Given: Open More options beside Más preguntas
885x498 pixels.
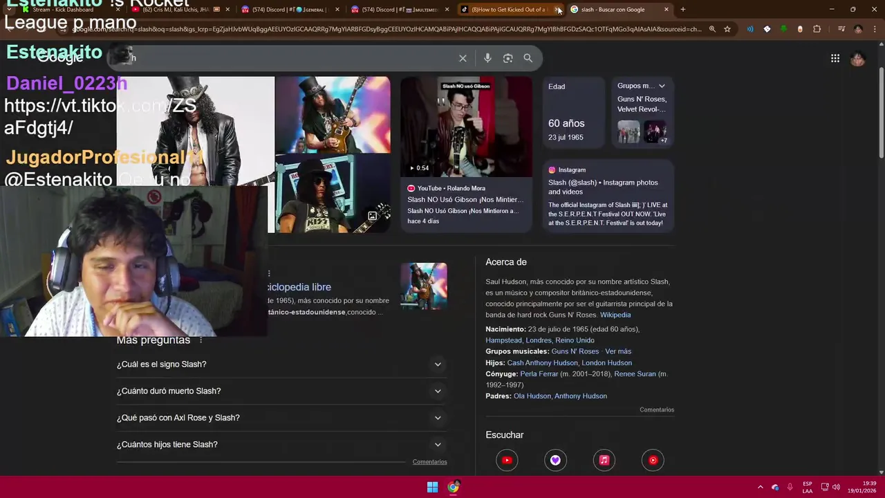Looking at the screenshot, I should pyautogui.click(x=201, y=340).
